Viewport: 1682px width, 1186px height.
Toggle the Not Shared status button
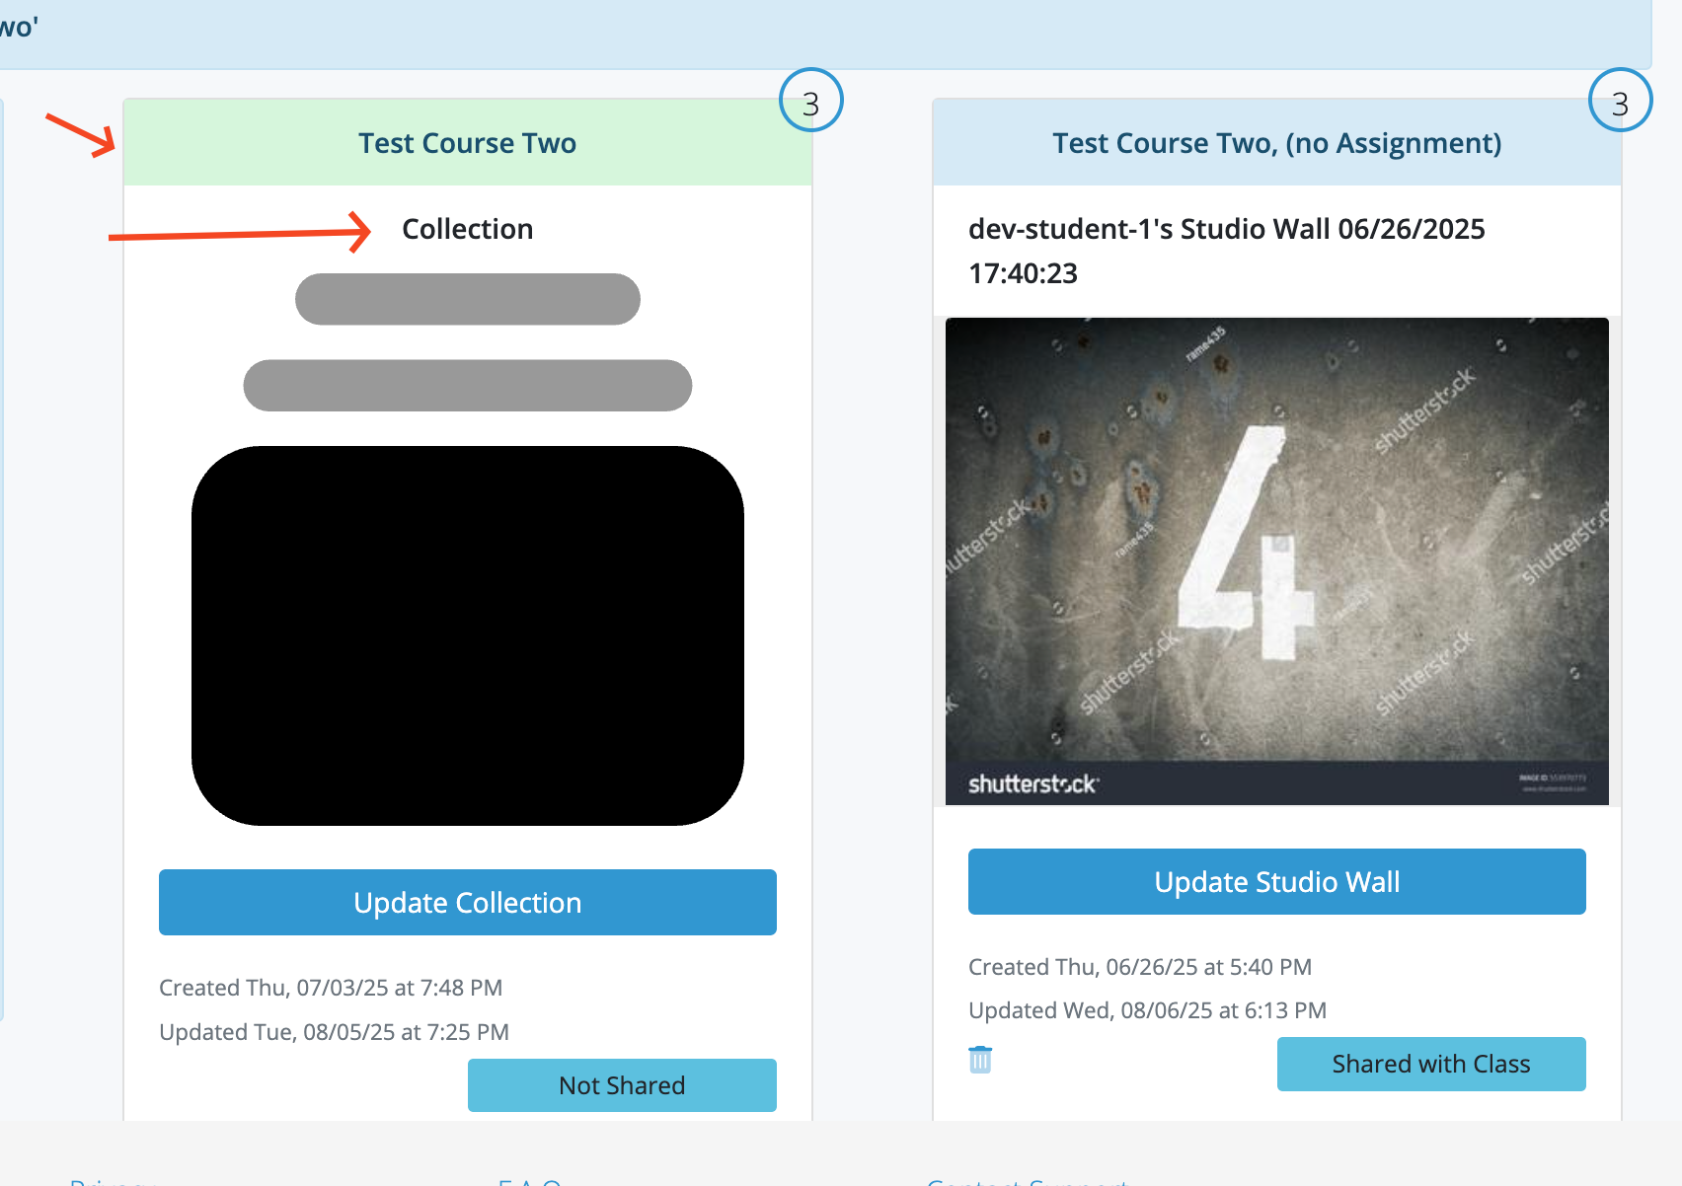click(622, 1085)
